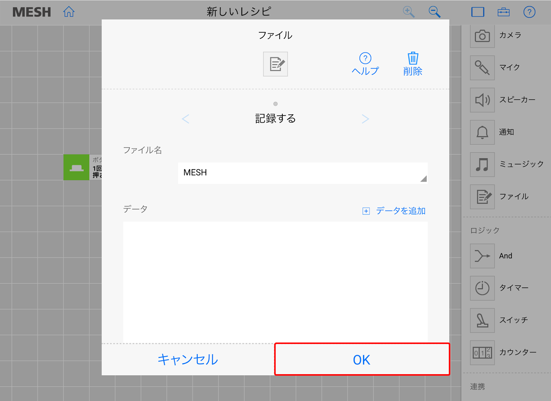Go to previous function with left chevron
Image resolution: width=551 pixels, height=401 pixels.
click(x=186, y=119)
